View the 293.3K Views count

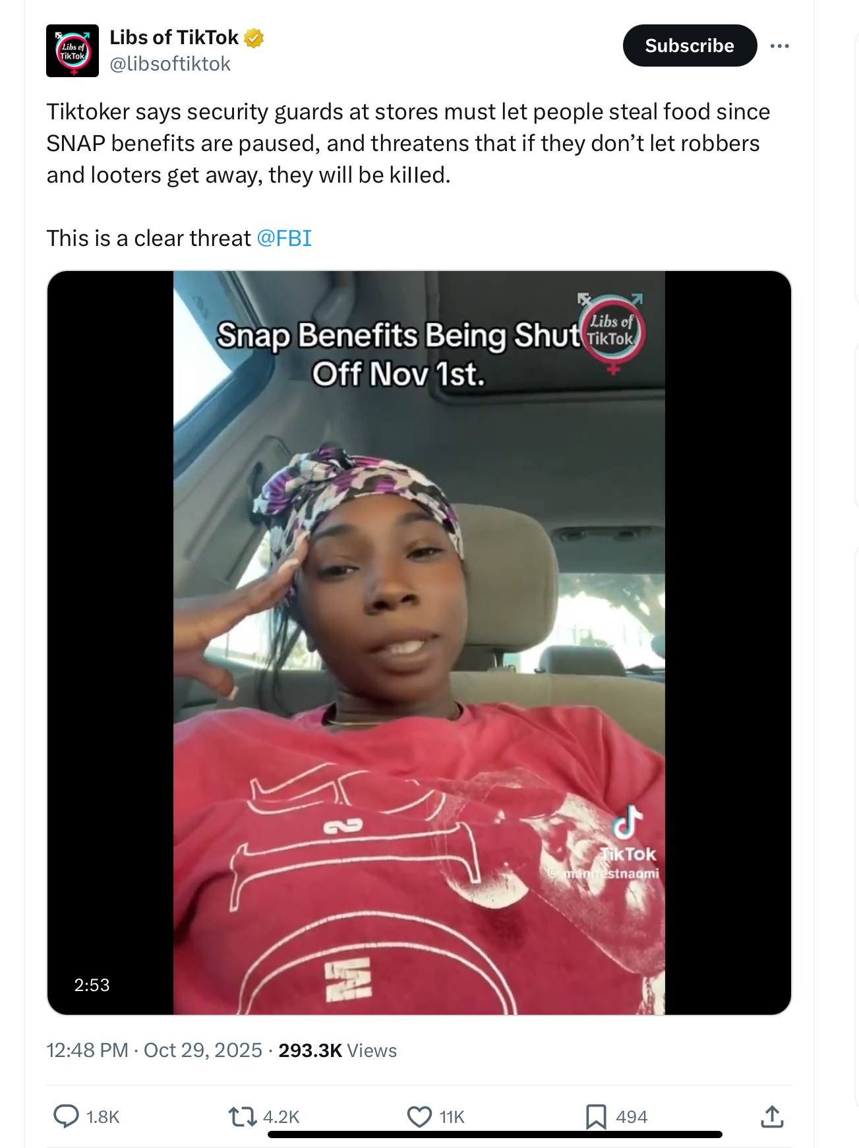point(338,1050)
